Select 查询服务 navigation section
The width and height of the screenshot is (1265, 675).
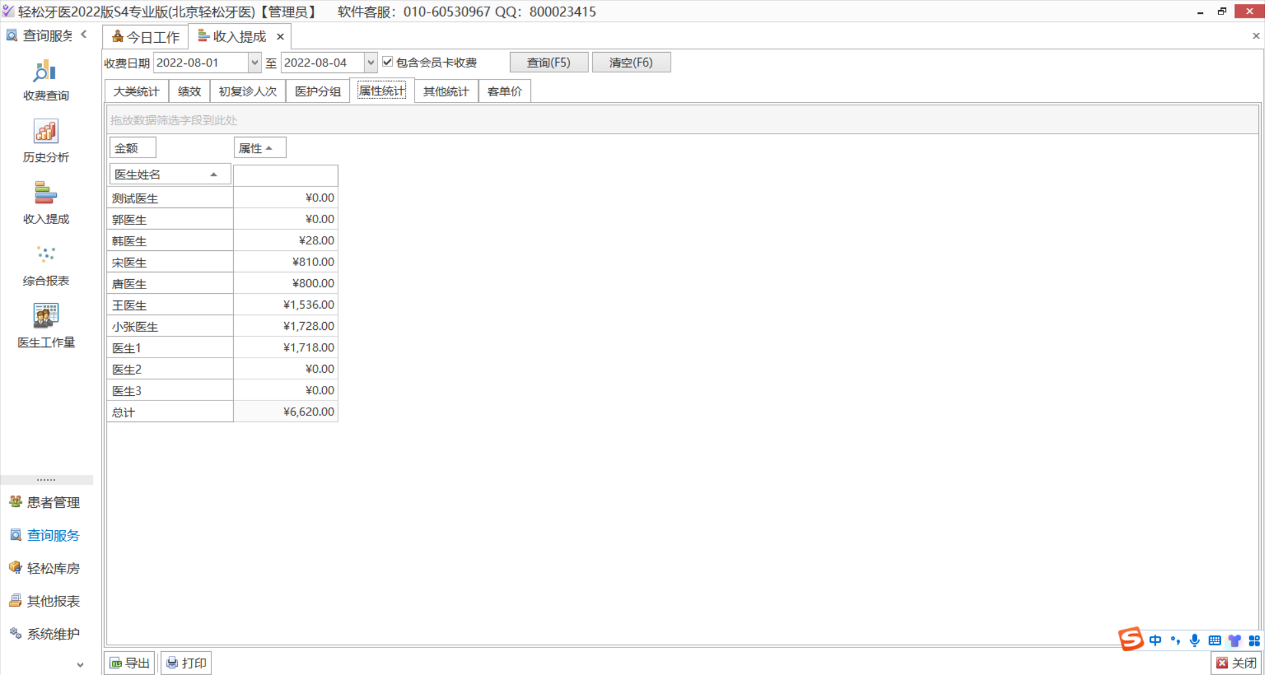click(x=45, y=535)
